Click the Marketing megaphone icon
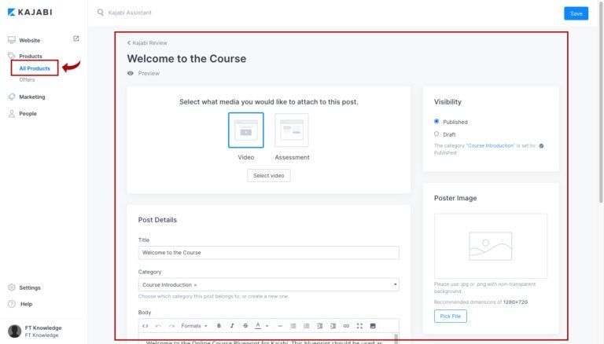The image size is (604, 344). coord(12,97)
